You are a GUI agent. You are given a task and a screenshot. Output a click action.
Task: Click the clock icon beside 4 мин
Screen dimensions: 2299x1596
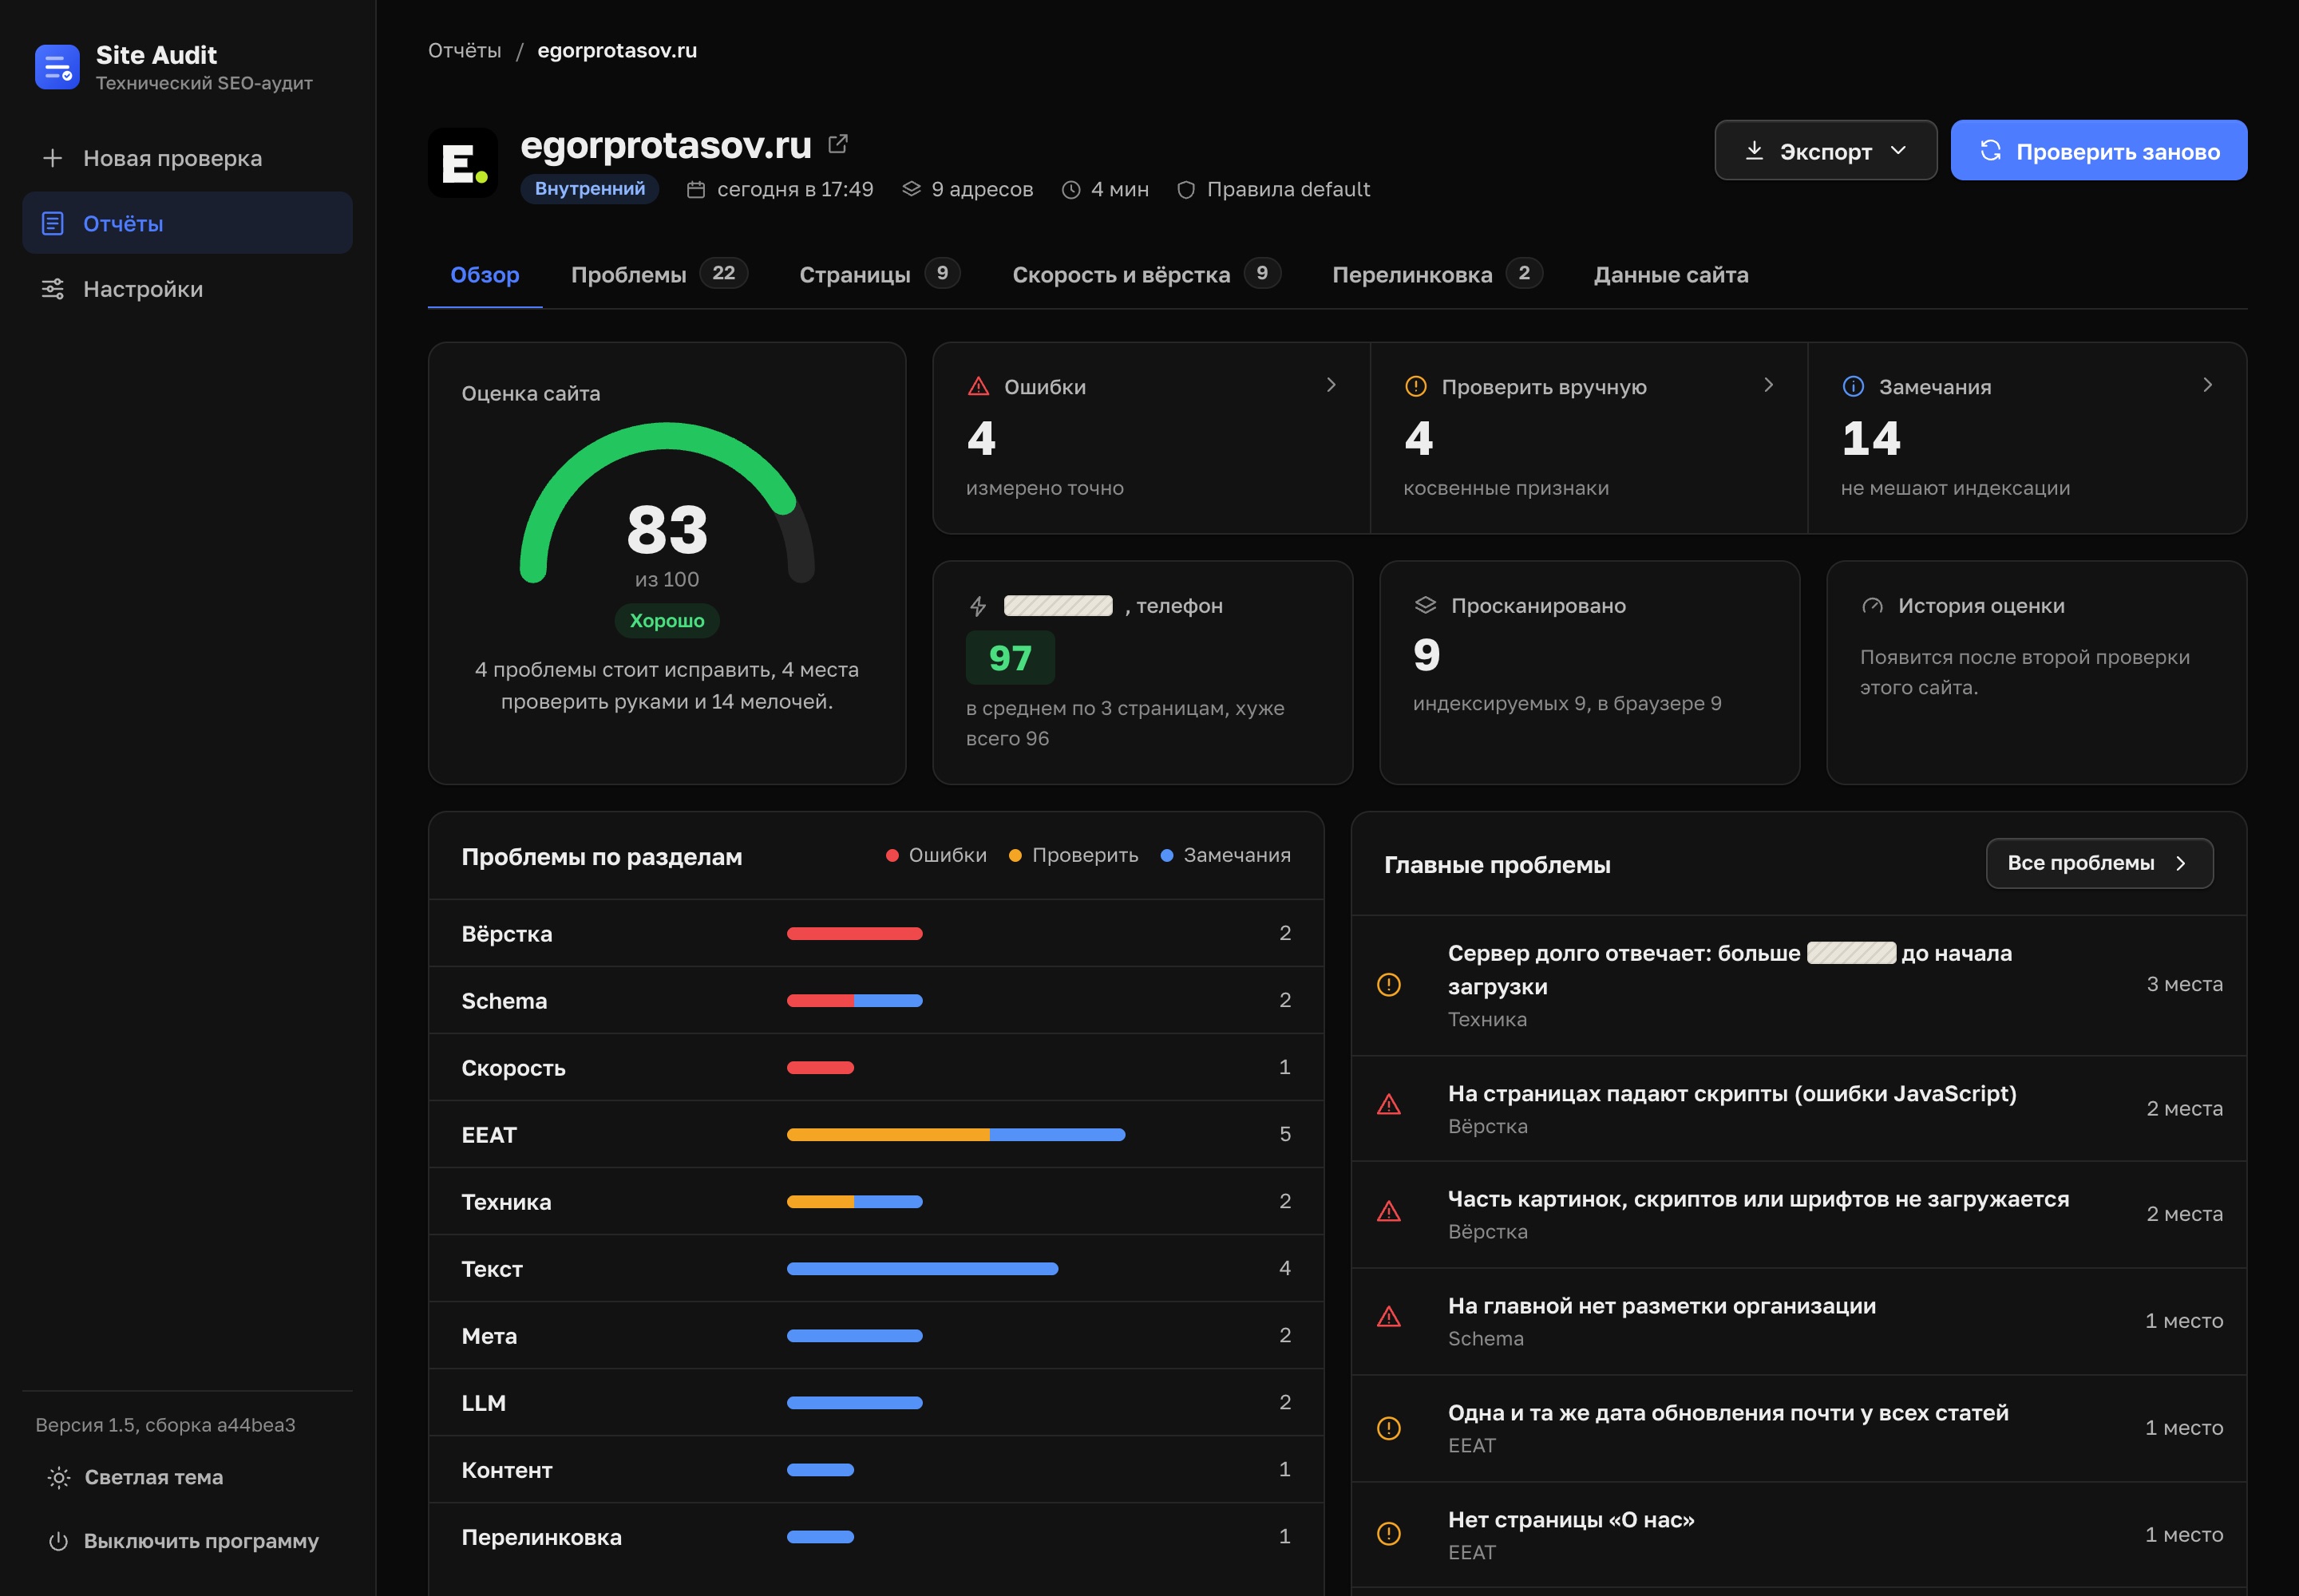[x=1070, y=190]
